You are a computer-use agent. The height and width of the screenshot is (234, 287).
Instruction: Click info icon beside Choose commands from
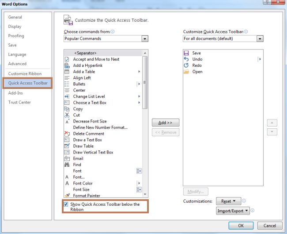[x=113, y=31]
